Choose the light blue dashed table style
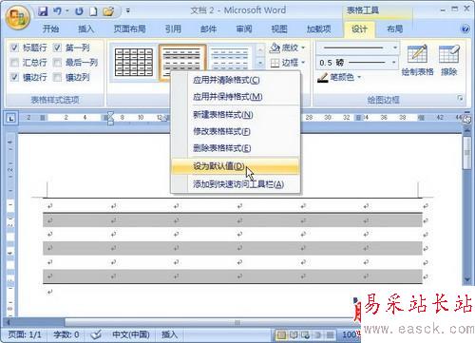475x343 pixels. (230, 59)
